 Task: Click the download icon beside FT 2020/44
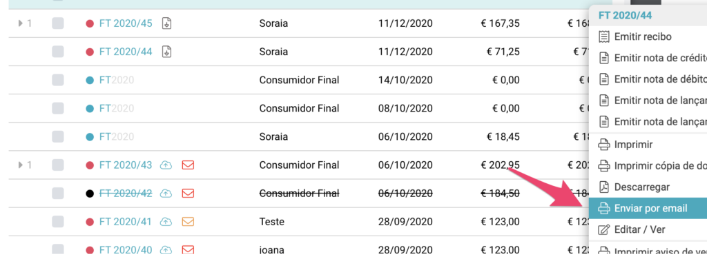pyautogui.click(x=167, y=52)
